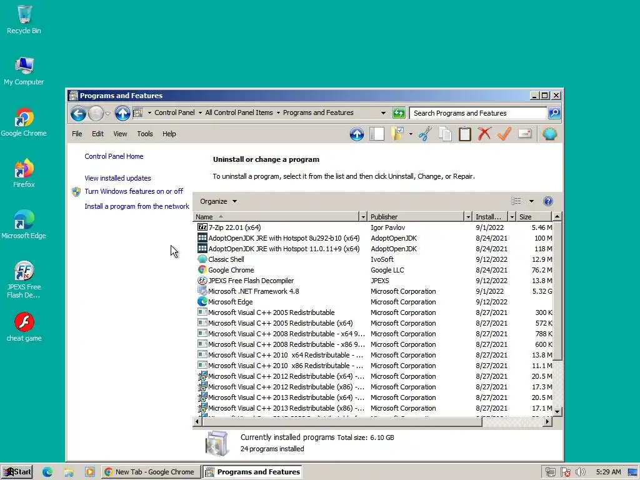Screen dimensions: 640x480
Task: Click the scissors Cut icon
Action: 425,134
